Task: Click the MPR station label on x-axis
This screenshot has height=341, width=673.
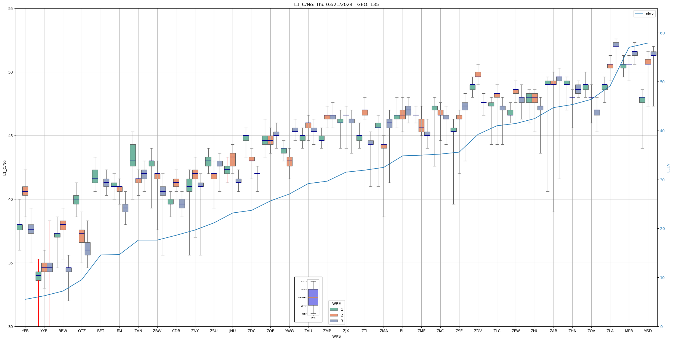Action: coord(629,331)
